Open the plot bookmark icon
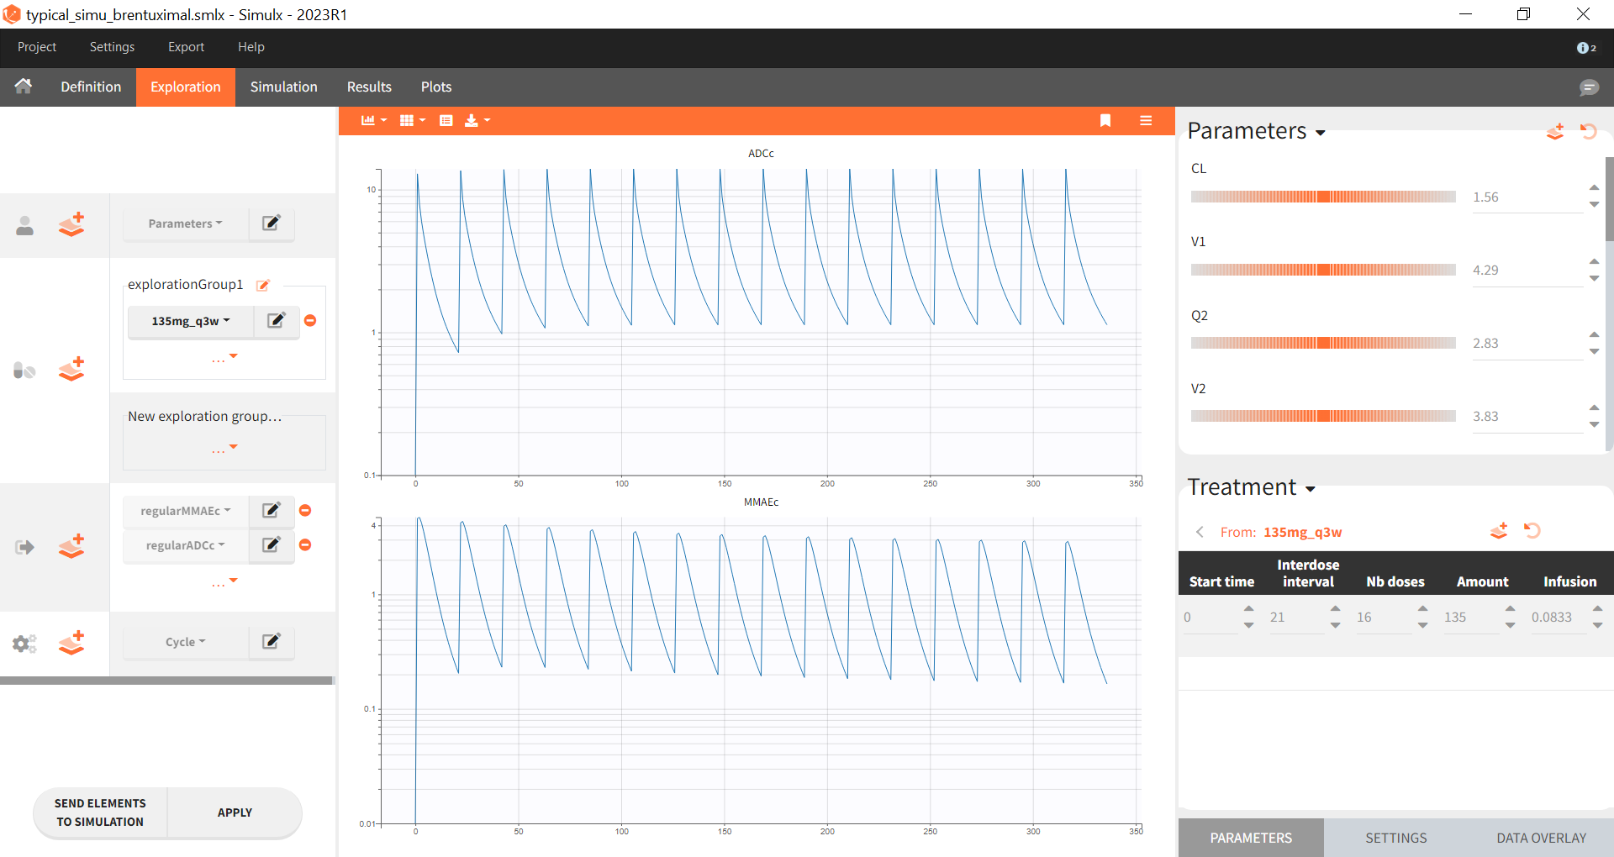 pyautogui.click(x=1105, y=121)
